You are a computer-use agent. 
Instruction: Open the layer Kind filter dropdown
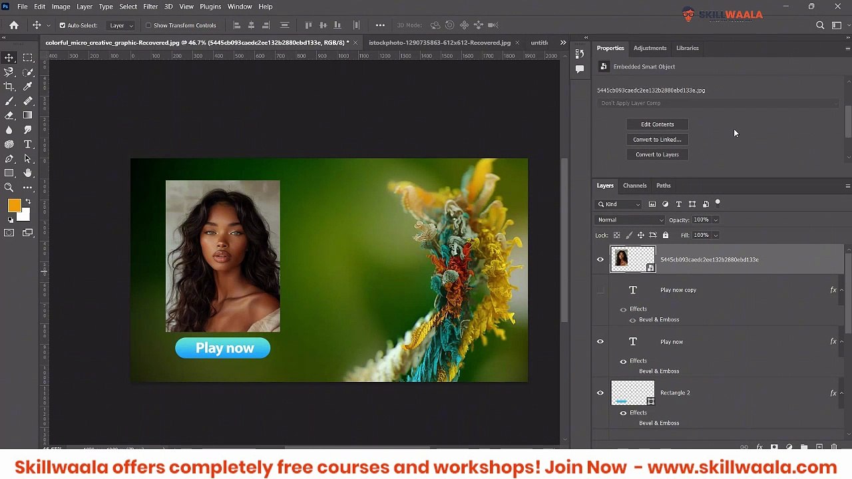point(619,204)
